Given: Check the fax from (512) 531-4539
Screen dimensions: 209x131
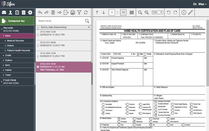Looking at the screenshot, I should click(x=38, y=46).
